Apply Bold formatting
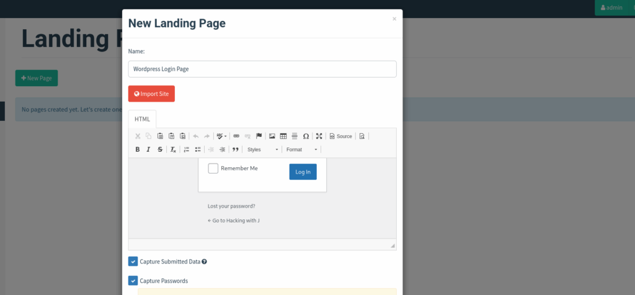Viewport: 635px width, 295px height. tap(138, 149)
